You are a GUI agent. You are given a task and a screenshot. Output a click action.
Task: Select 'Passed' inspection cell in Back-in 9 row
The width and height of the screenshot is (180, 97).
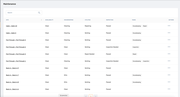coord(108,68)
